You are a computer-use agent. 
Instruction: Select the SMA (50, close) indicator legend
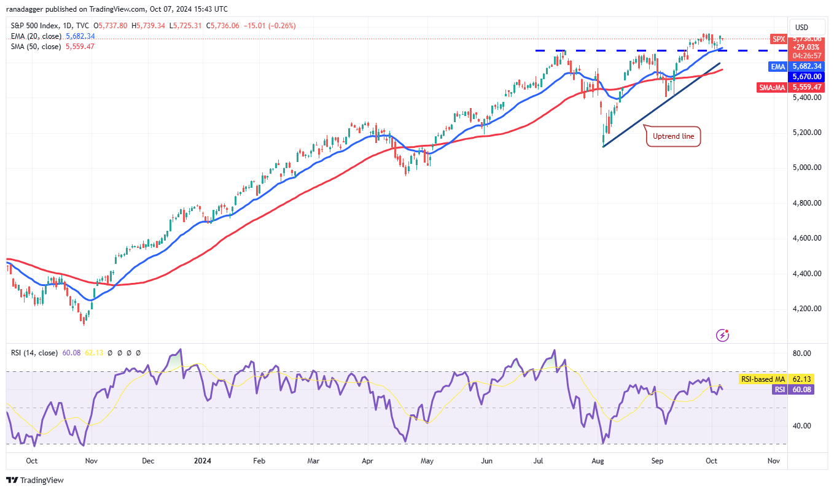coord(36,47)
